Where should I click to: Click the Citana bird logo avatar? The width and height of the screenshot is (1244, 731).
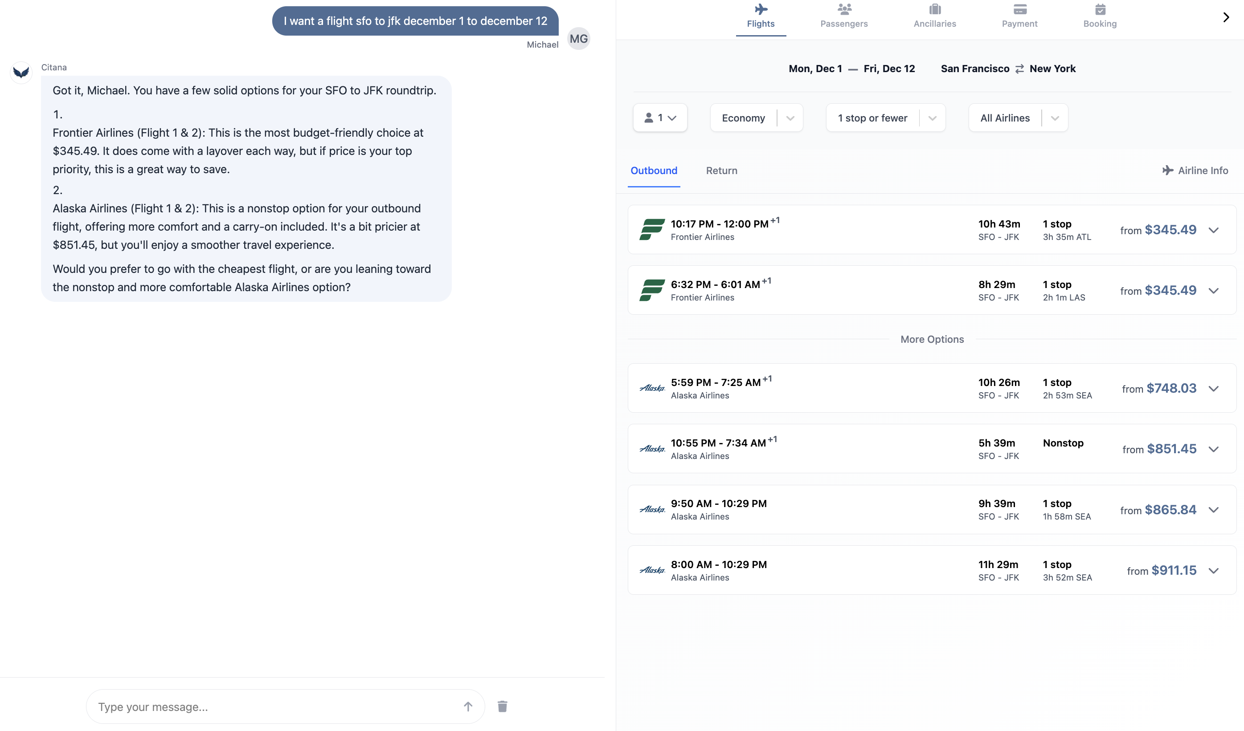click(21, 73)
